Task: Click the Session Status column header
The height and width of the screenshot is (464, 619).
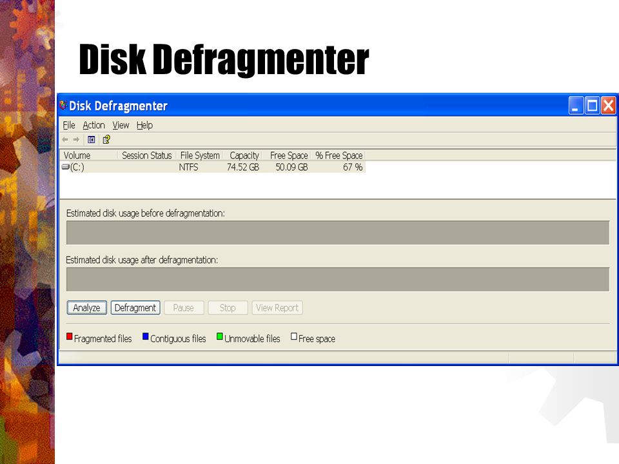Action: [x=146, y=155]
